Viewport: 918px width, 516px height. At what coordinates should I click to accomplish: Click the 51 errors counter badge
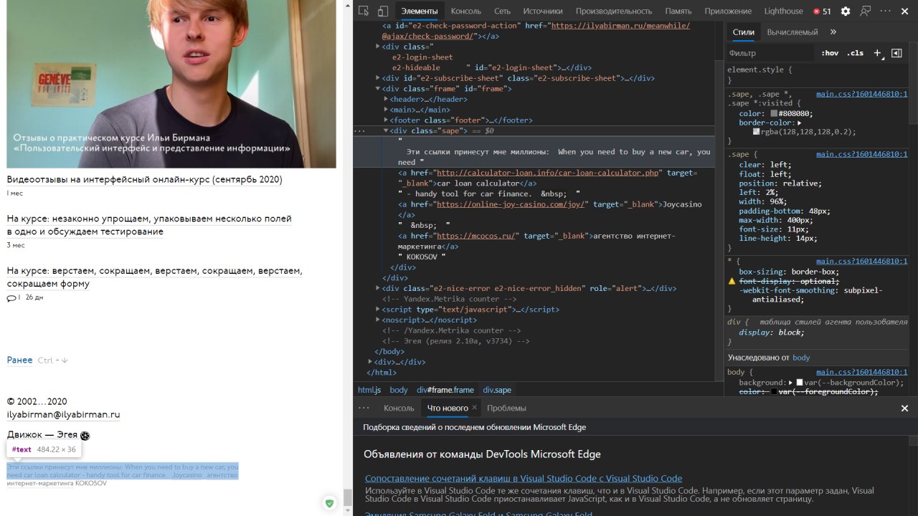tap(822, 11)
